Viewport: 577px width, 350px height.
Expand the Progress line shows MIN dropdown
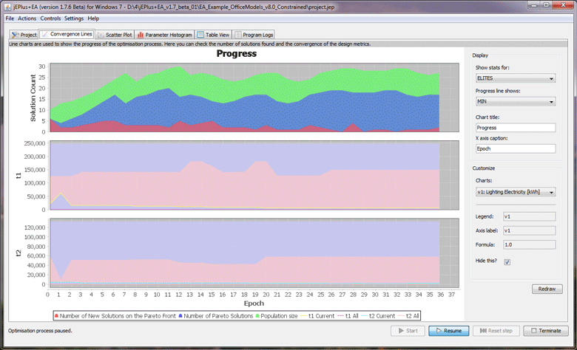pos(515,101)
